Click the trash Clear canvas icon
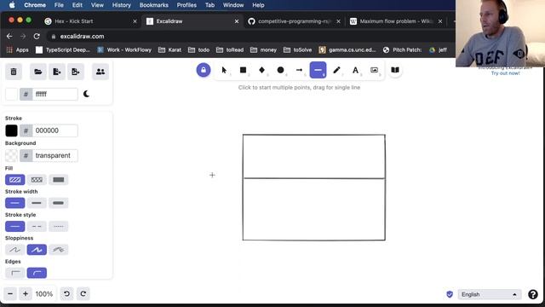545x307 pixels. pyautogui.click(x=14, y=72)
